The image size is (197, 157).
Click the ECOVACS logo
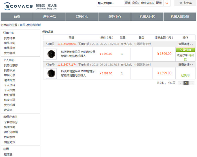18,6
